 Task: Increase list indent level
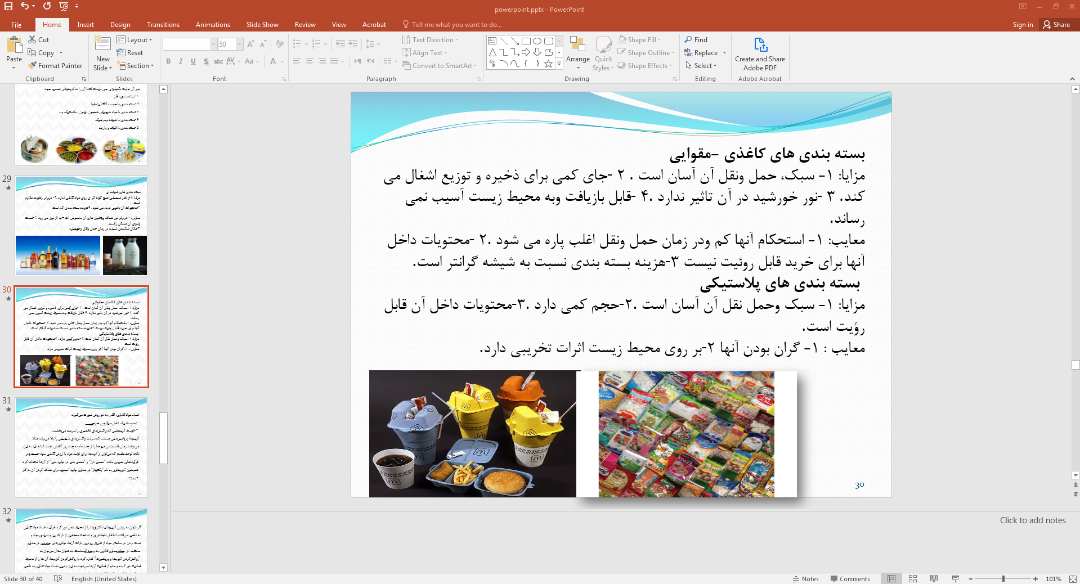click(x=353, y=44)
